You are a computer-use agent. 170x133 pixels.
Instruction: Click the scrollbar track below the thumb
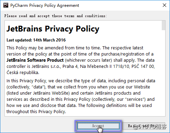pyautogui.click(x=163, y=73)
